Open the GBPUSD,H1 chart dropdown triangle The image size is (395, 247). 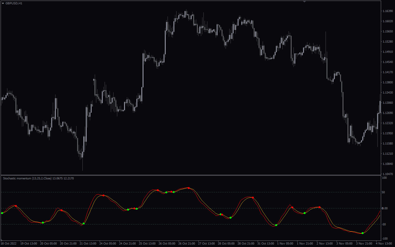[3, 3]
